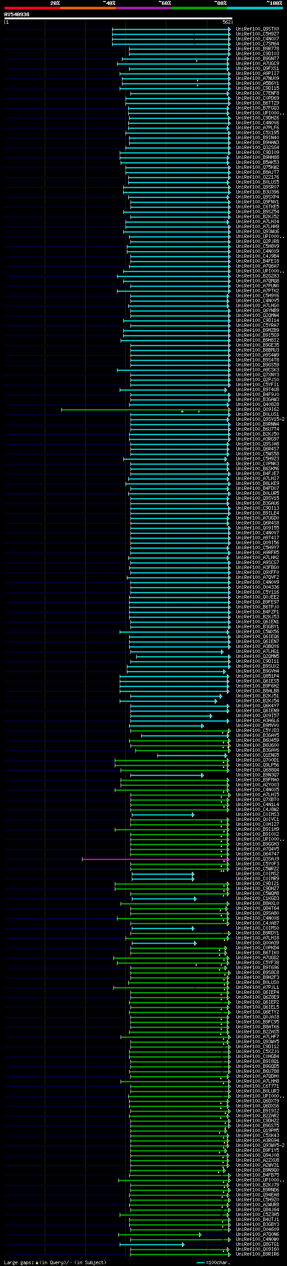The height and width of the screenshot is (1266, 287).
Task: Select hit label UniRef100_A5B6Y1
Action: point(257,84)
